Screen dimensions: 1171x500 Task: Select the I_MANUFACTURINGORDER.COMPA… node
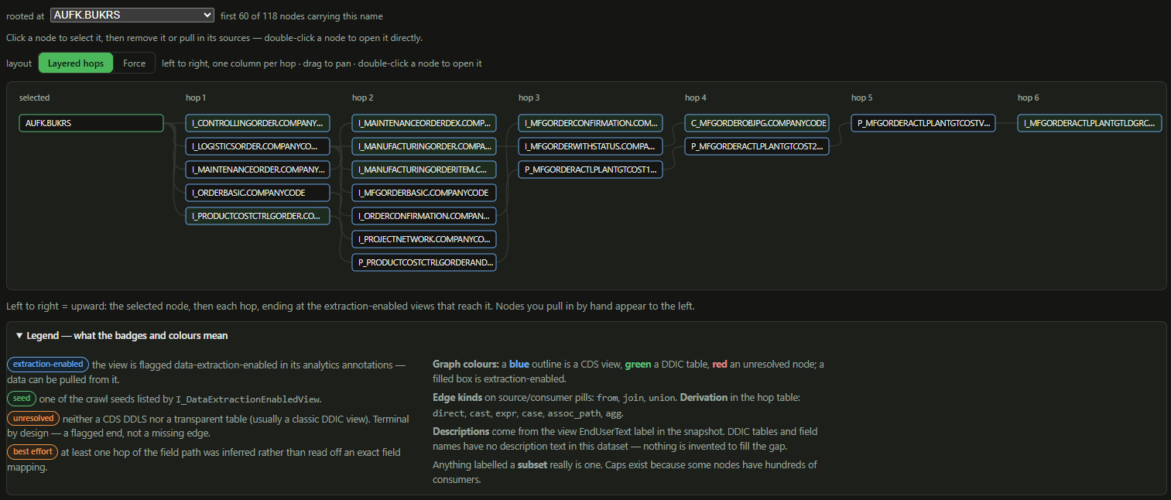click(424, 146)
